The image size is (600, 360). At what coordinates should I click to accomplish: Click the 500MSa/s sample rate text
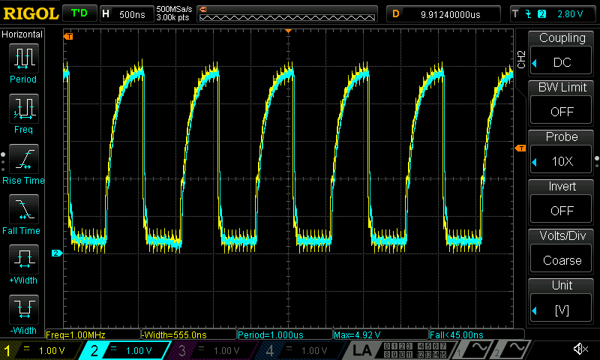174,9
